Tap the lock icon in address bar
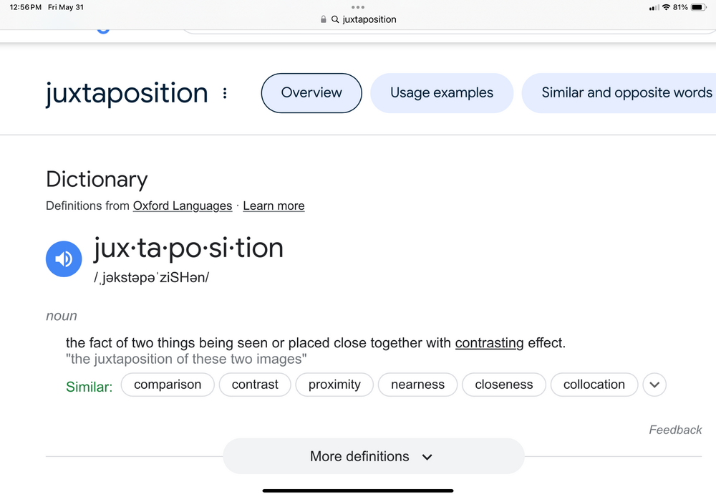This screenshot has height=497, width=716. coord(324,19)
